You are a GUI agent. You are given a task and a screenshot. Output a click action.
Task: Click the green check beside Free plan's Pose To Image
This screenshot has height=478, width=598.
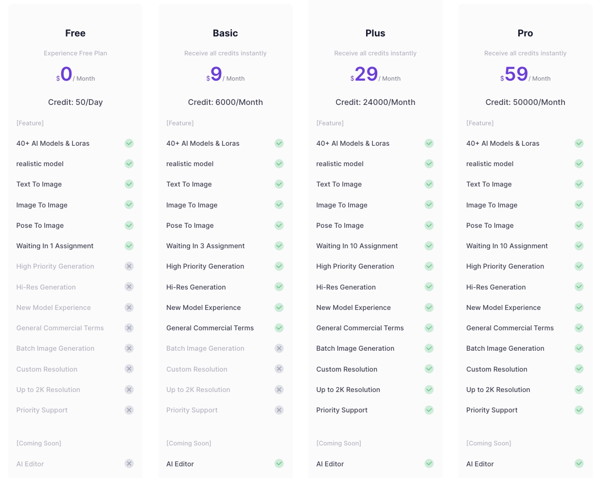click(129, 225)
